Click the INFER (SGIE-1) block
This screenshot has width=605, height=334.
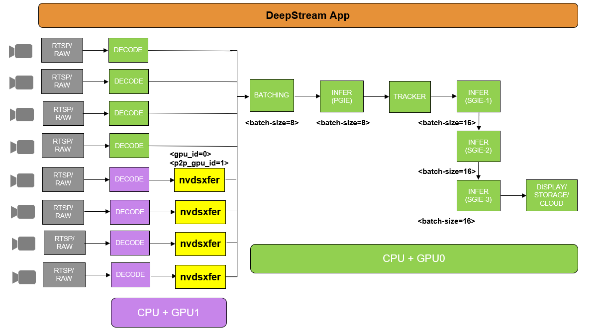(478, 96)
